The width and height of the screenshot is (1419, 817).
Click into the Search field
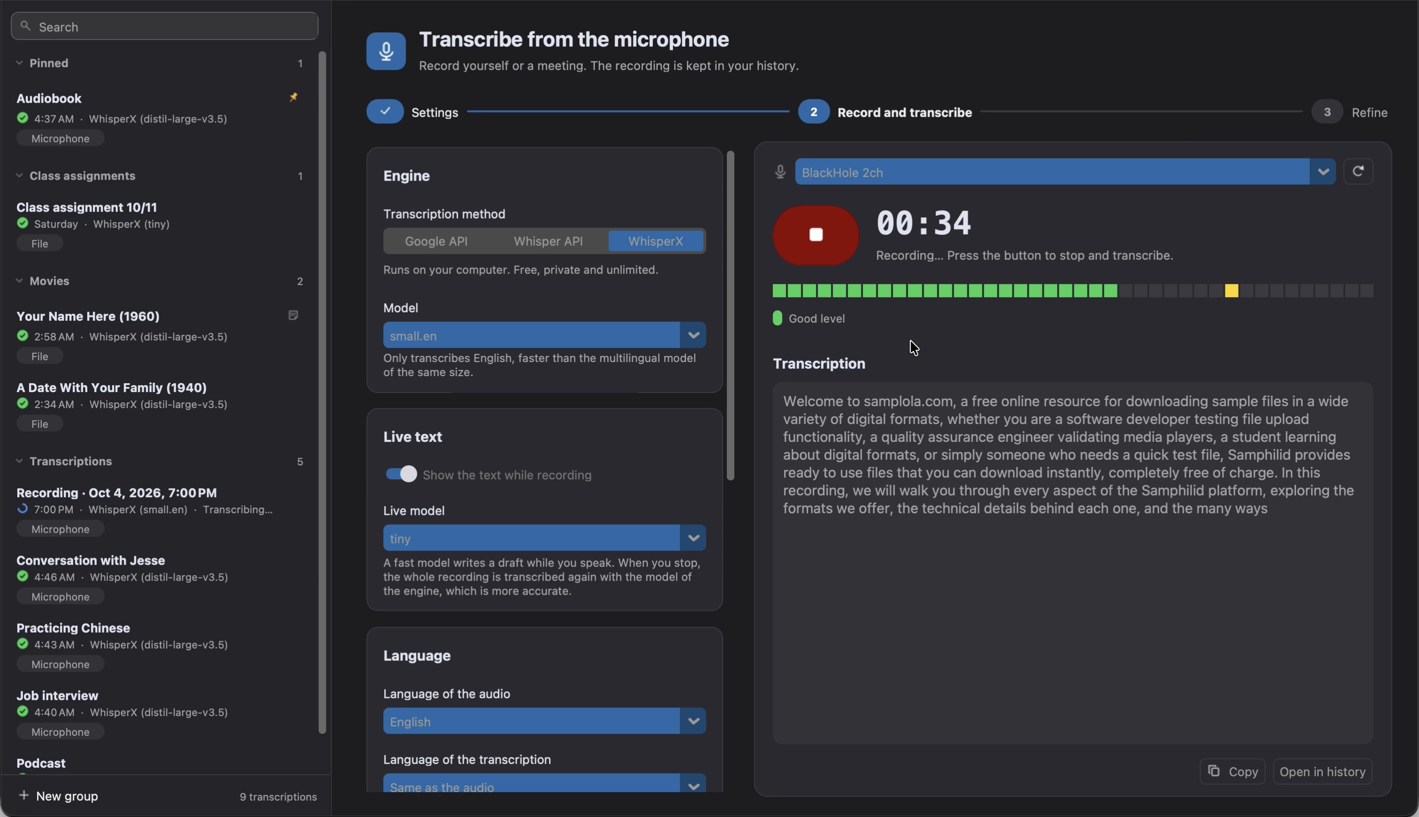point(164,26)
